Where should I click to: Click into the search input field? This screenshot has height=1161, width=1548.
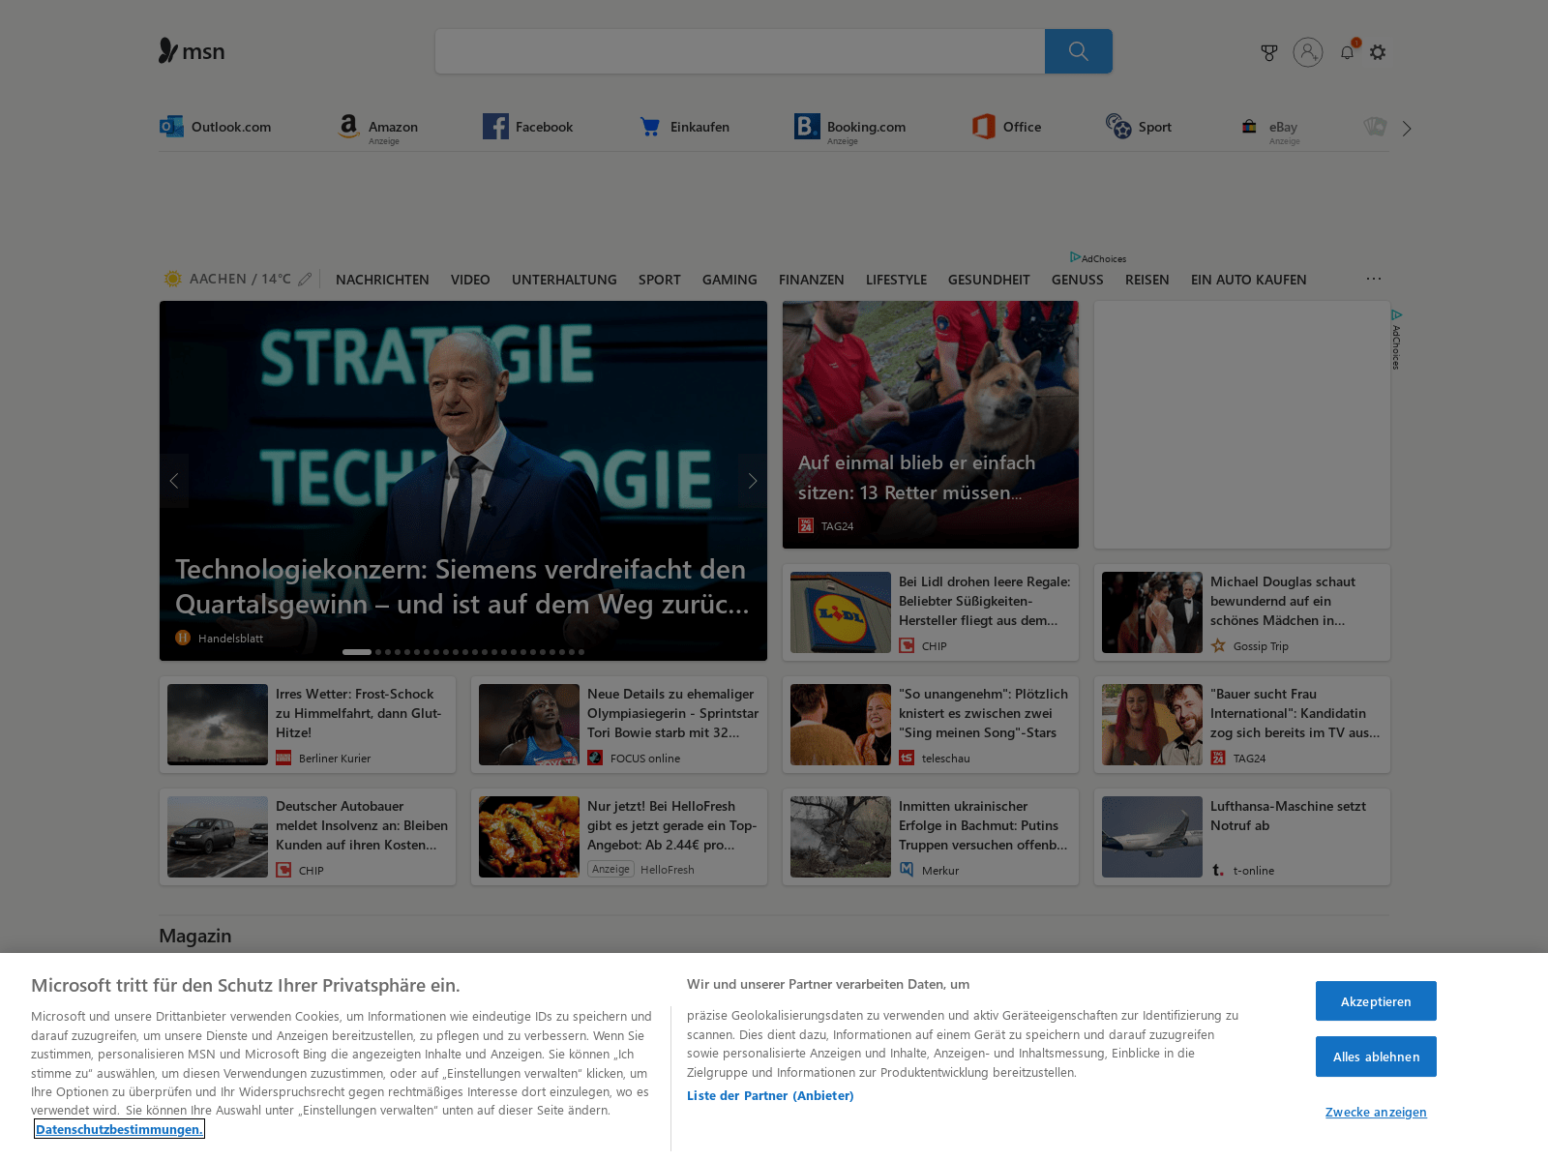click(740, 51)
